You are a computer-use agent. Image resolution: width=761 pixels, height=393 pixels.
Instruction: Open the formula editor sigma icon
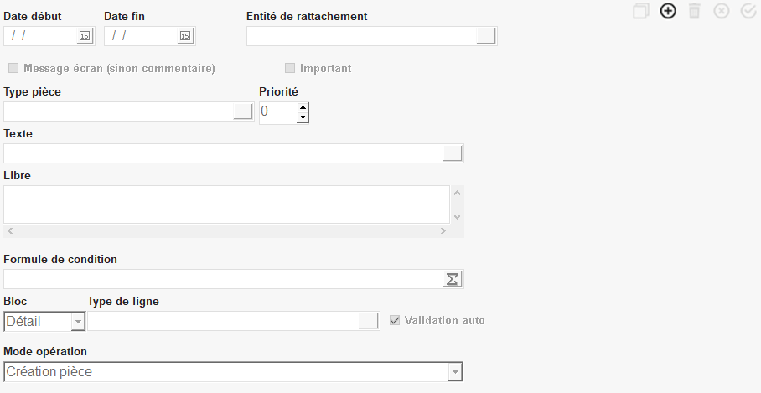pos(453,279)
